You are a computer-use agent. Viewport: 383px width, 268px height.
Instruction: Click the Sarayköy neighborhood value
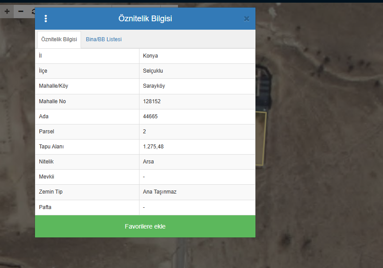[154, 86]
